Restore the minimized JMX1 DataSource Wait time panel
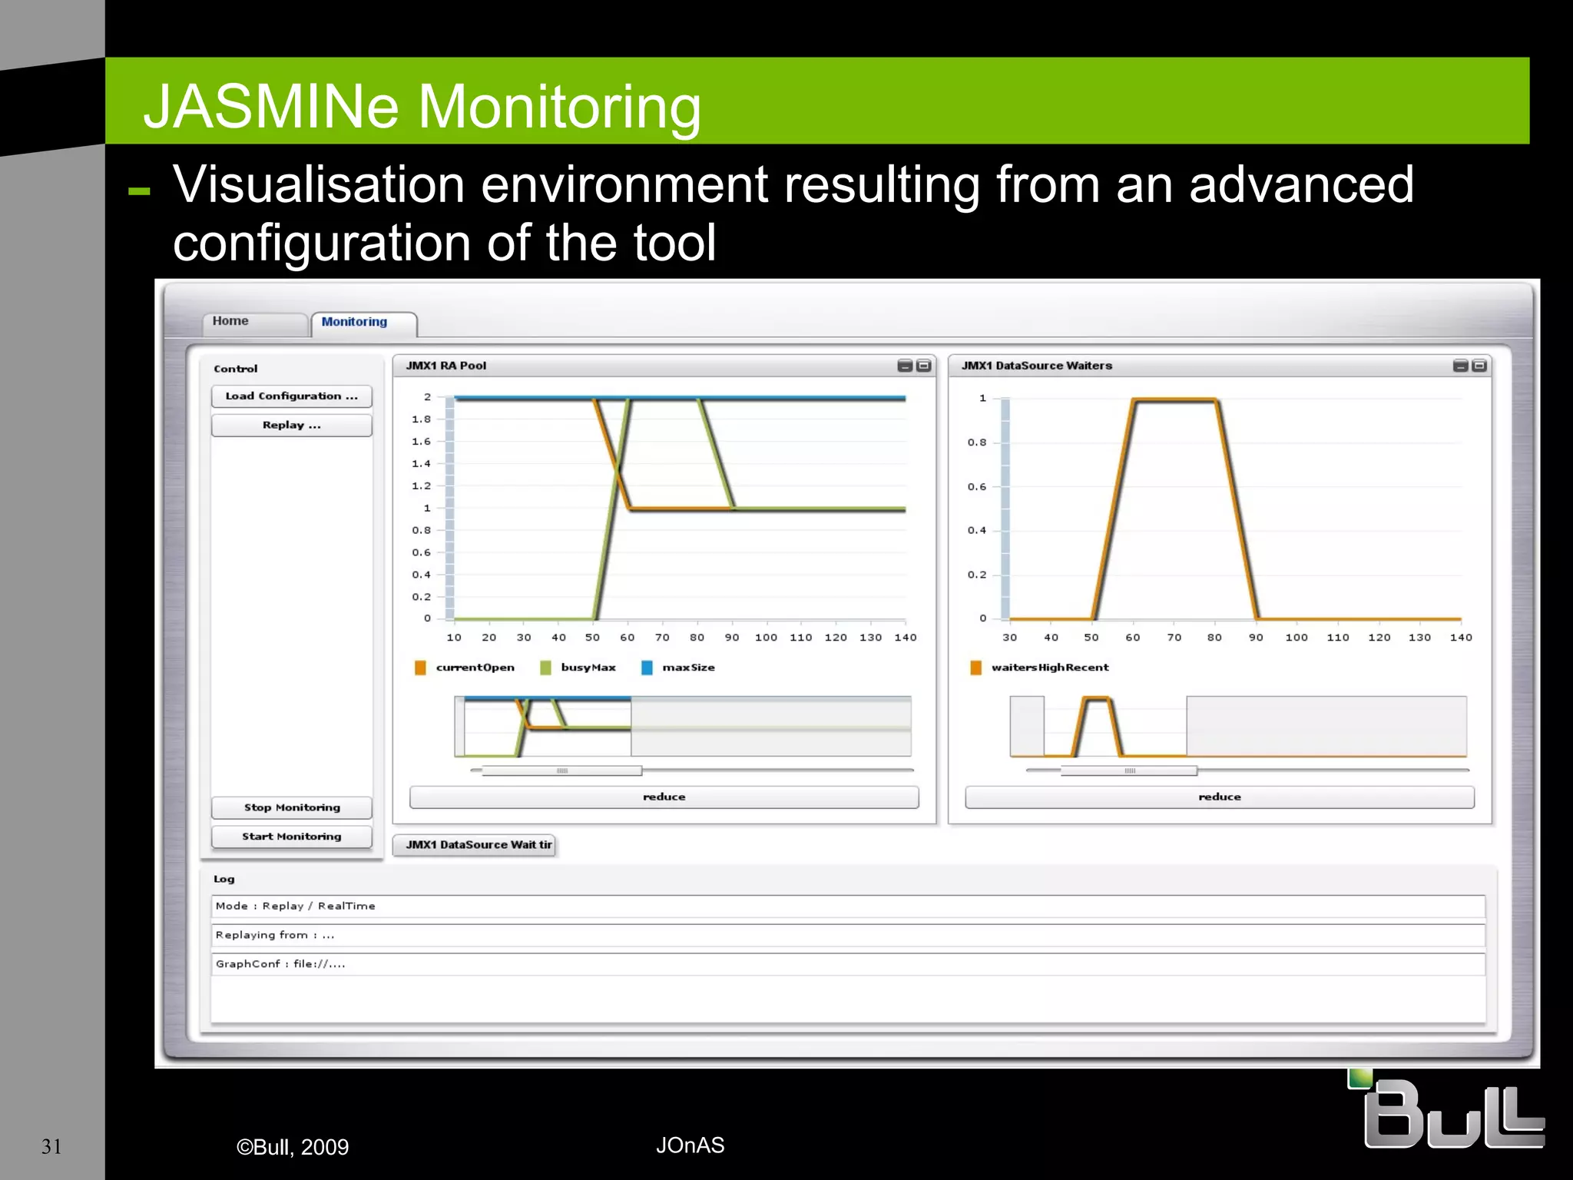The height and width of the screenshot is (1180, 1573). pyautogui.click(x=475, y=845)
